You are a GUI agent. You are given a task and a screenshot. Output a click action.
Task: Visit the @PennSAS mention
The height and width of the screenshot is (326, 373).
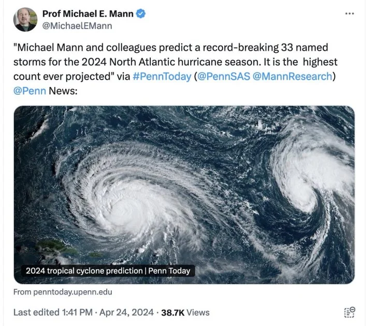221,77
